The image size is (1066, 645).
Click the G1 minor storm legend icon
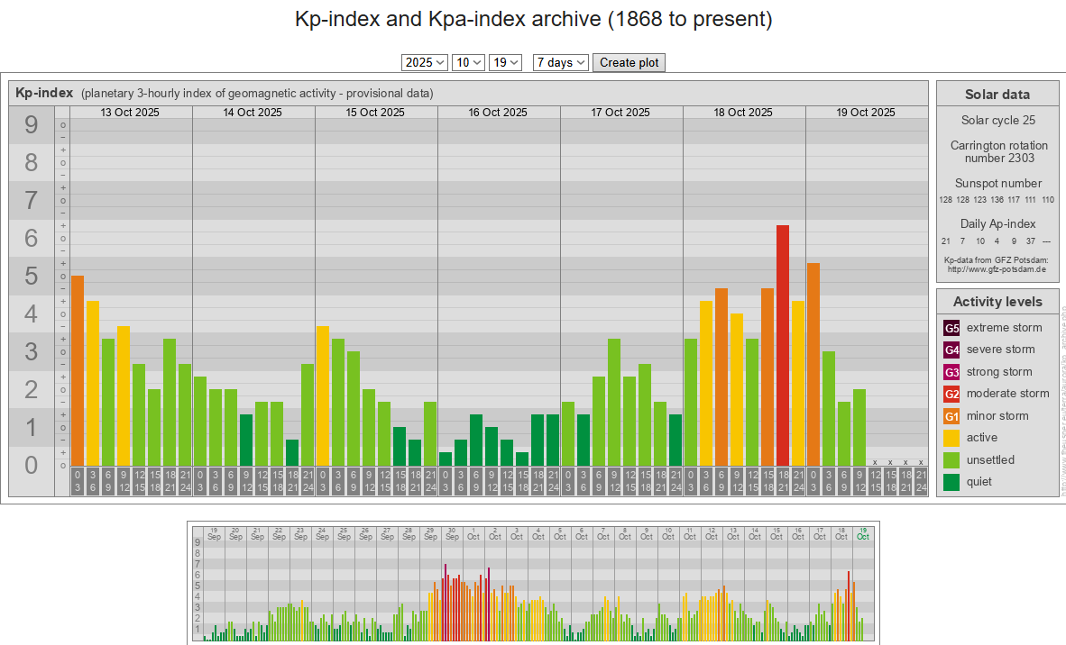pos(951,416)
